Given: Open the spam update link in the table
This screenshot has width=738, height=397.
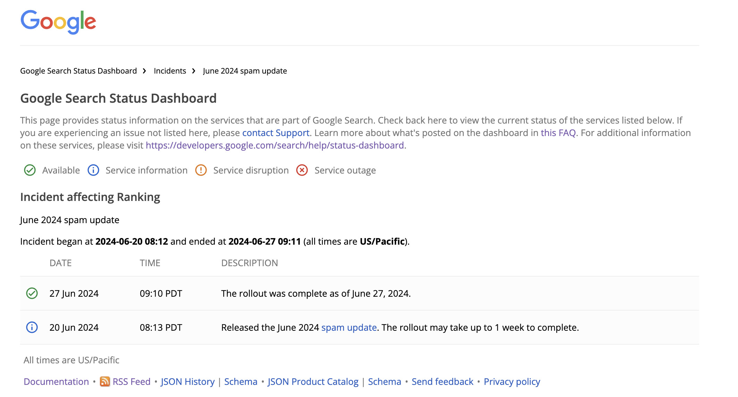Looking at the screenshot, I should pyautogui.click(x=349, y=327).
